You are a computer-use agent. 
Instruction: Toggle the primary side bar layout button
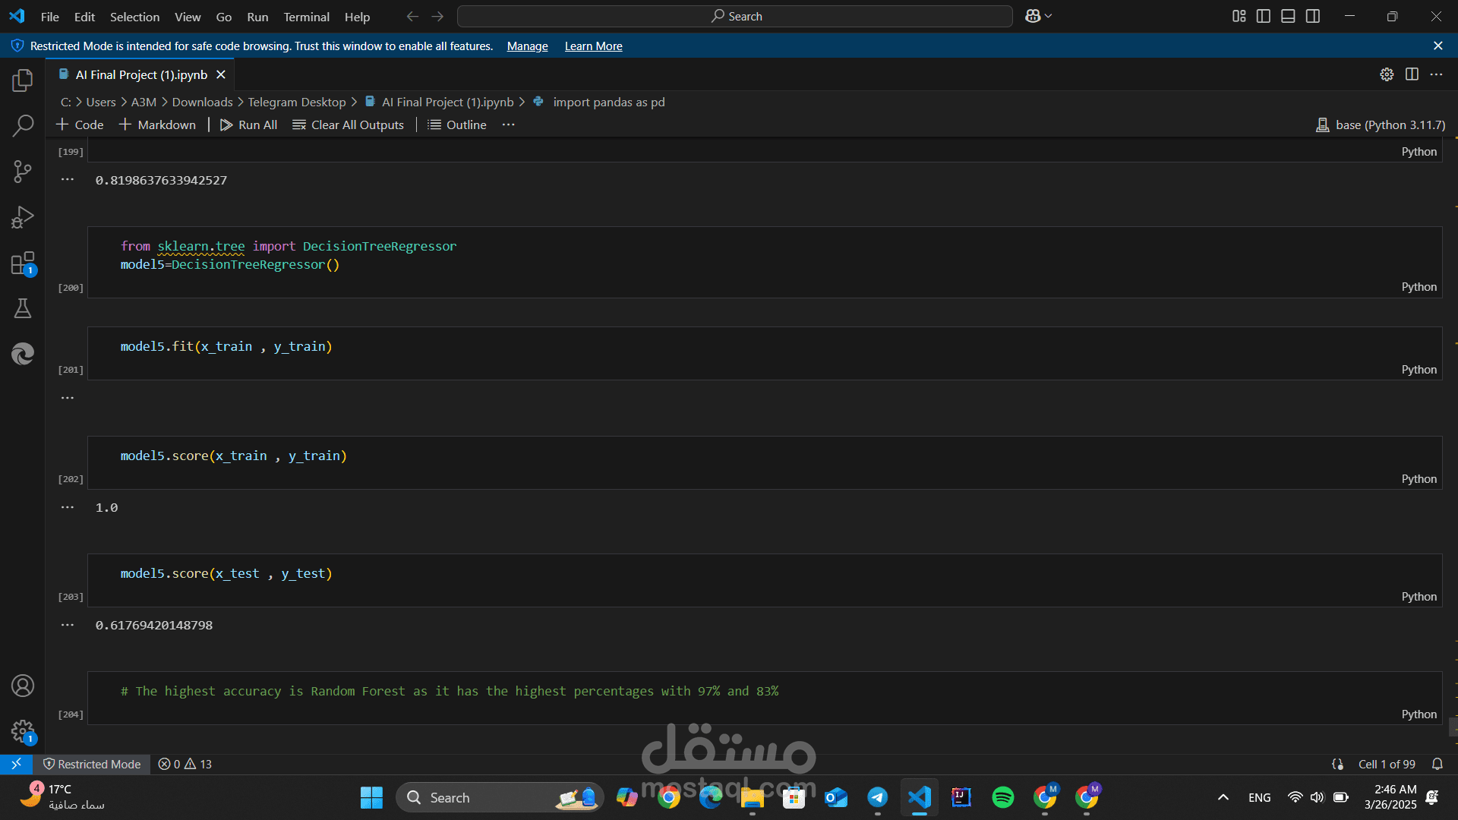click(x=1264, y=16)
